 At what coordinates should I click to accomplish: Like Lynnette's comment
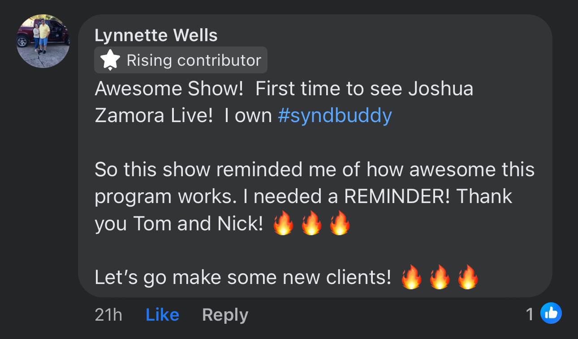(x=162, y=315)
